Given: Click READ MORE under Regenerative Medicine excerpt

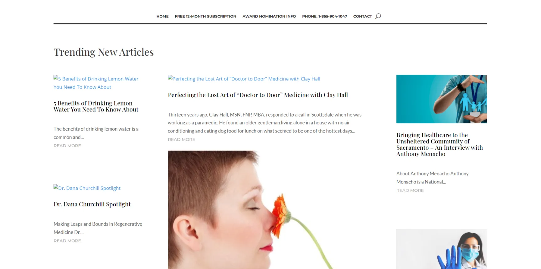Looking at the screenshot, I should pos(67,241).
